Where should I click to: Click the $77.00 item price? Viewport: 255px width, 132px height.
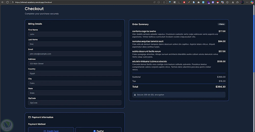[x=222, y=31]
